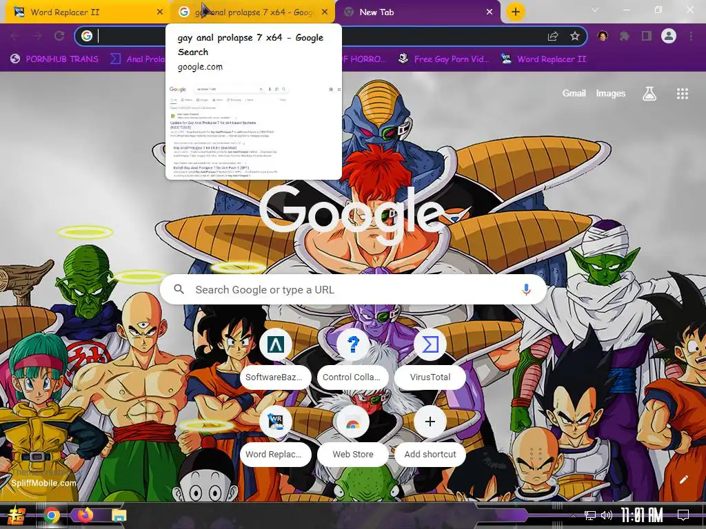Open File Explorer from the taskbar
Viewport: 706px width, 529px height.
119,515
